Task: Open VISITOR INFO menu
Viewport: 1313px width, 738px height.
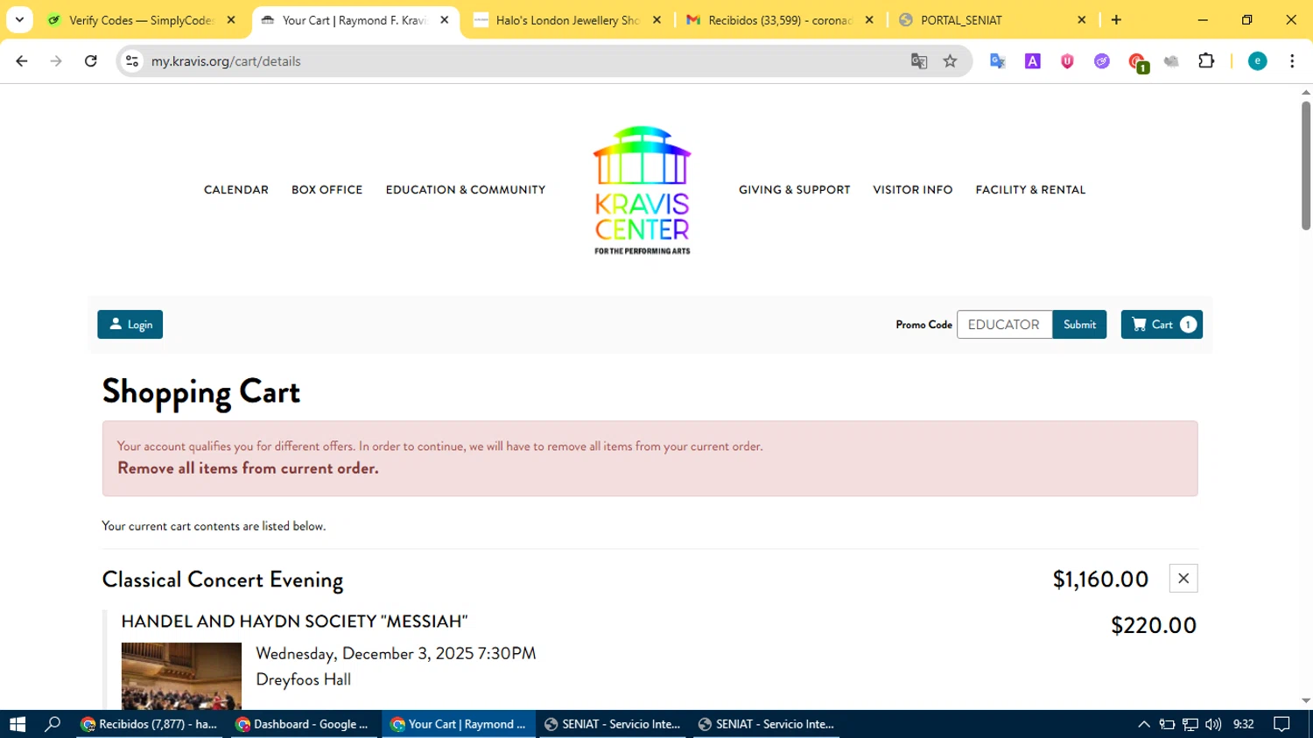Action: coord(913,190)
